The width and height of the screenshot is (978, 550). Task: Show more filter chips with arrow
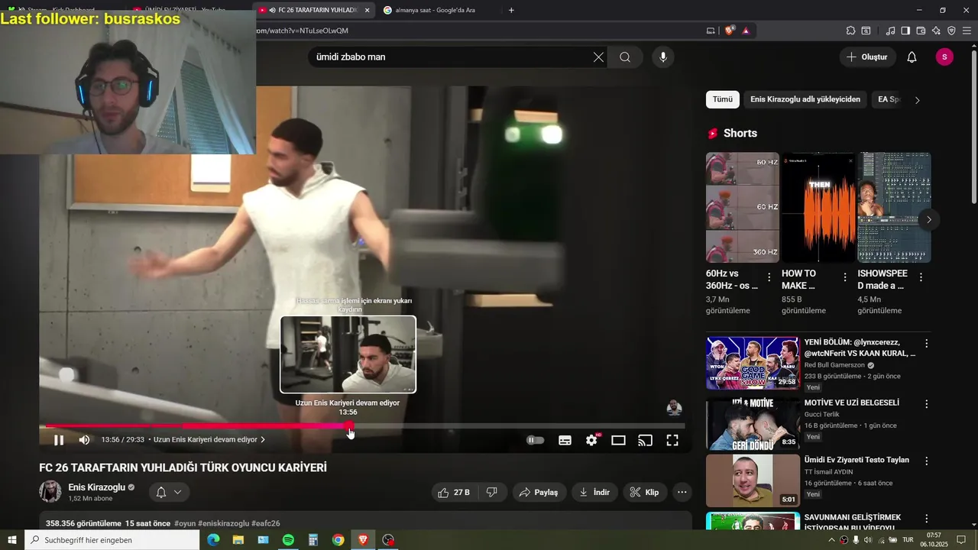click(x=918, y=100)
